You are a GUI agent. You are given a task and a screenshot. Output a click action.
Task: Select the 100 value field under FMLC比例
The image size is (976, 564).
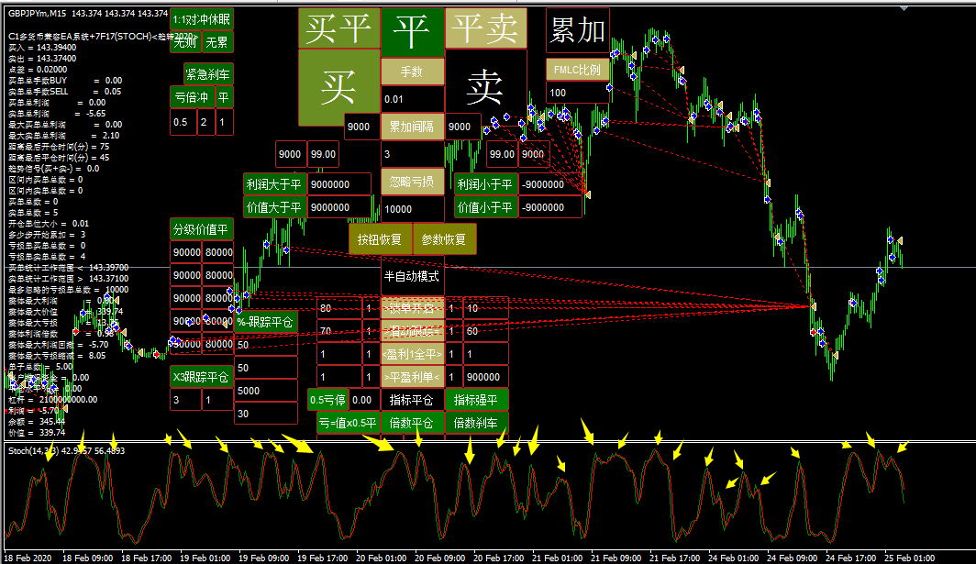(x=577, y=93)
